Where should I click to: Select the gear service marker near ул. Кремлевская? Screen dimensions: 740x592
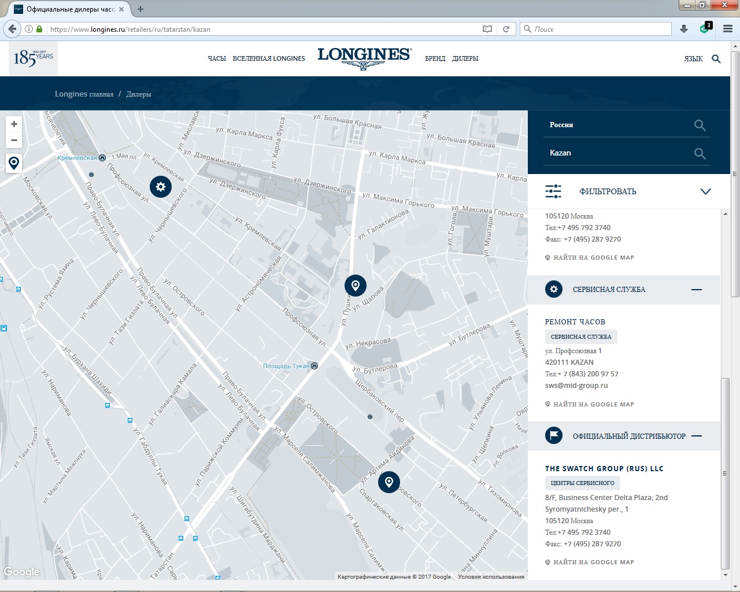tap(161, 187)
